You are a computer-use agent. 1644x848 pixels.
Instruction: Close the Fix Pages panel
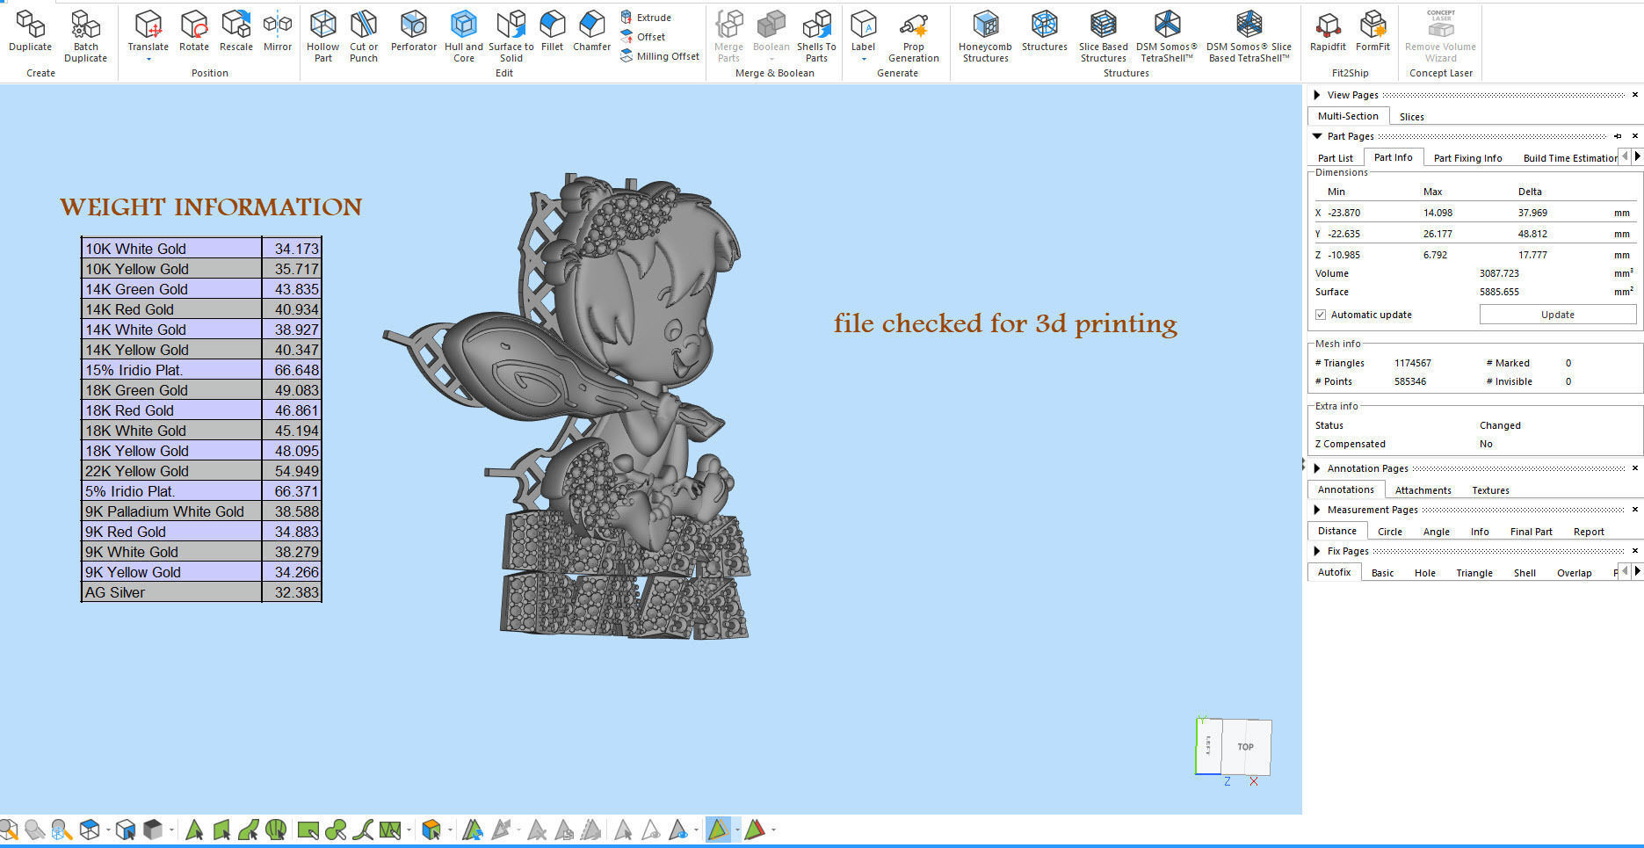(1635, 551)
